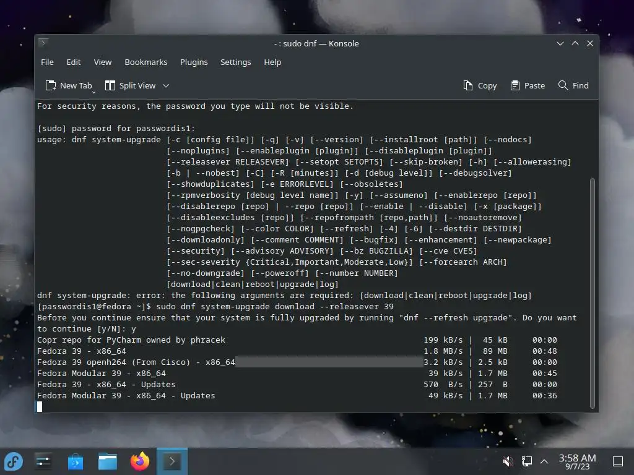Click the Konsole window icon in title bar
Image resolution: width=634 pixels, height=475 pixels.
(43, 43)
